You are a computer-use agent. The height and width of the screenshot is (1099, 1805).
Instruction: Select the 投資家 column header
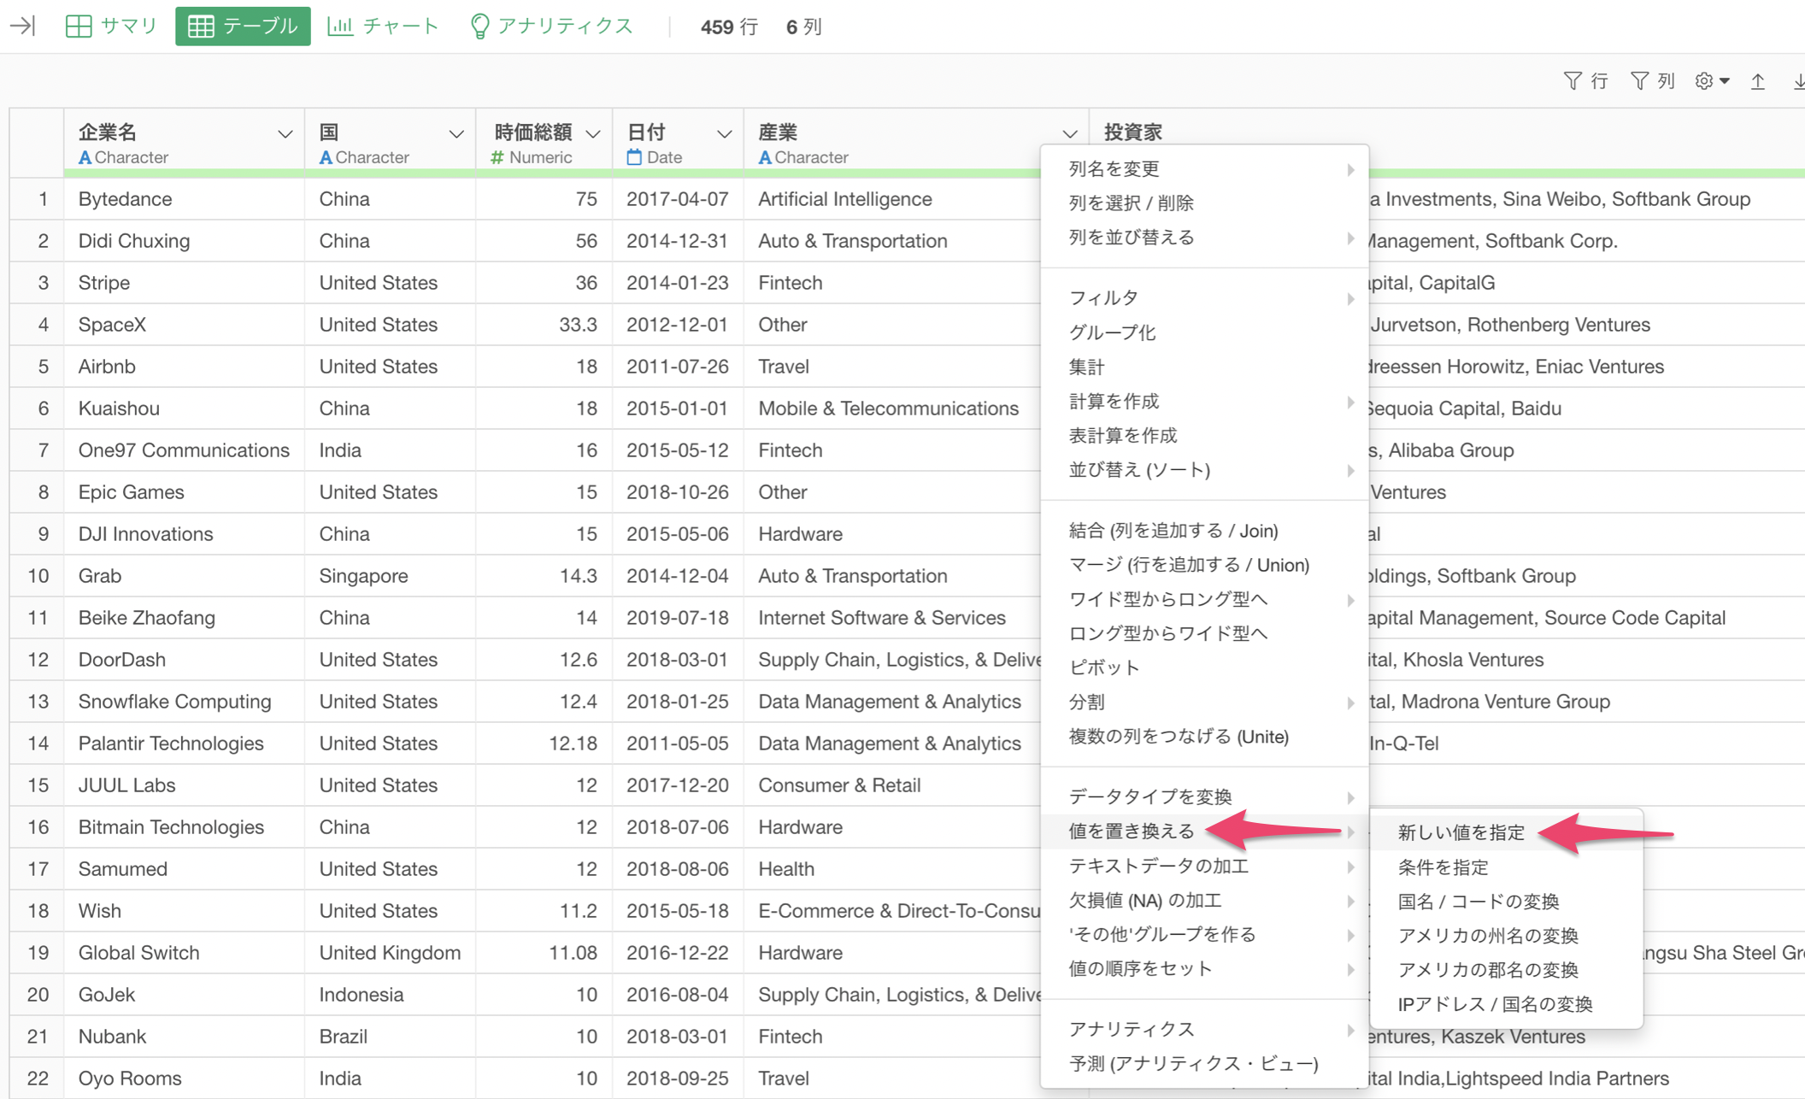(1132, 132)
